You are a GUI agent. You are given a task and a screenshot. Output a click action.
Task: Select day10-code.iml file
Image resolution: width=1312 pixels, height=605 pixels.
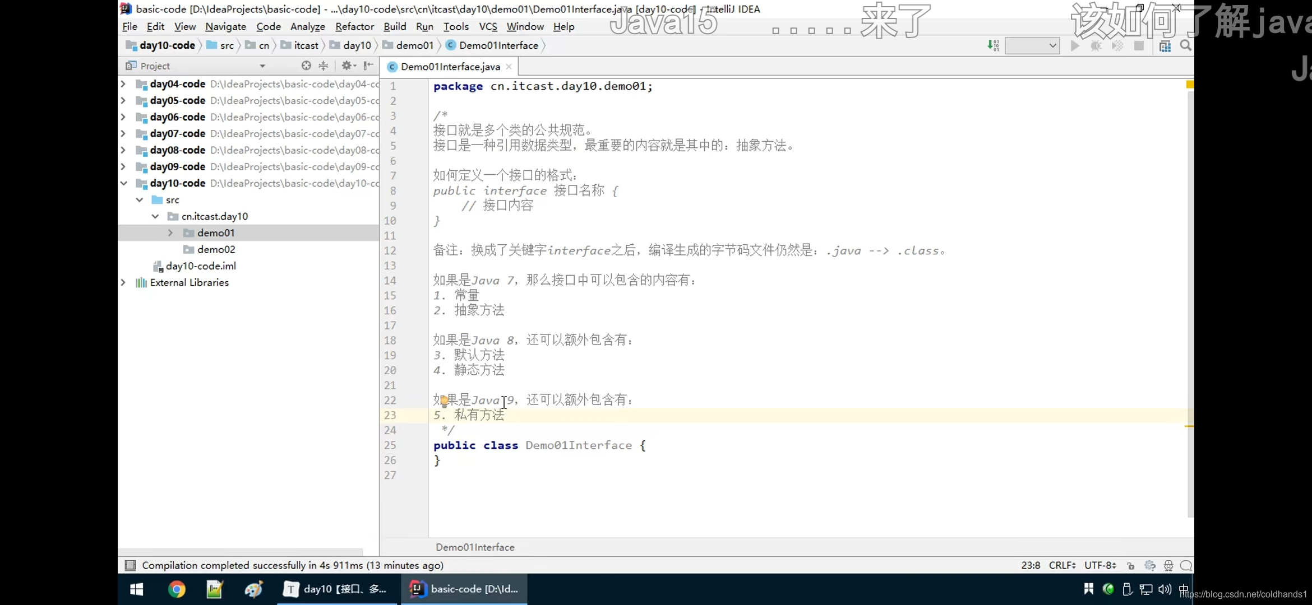(201, 266)
